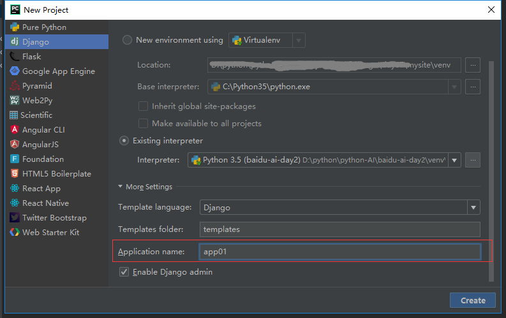This screenshot has height=318, width=506.
Task: Click the settings pane vertical scrollbar
Action: (491, 171)
